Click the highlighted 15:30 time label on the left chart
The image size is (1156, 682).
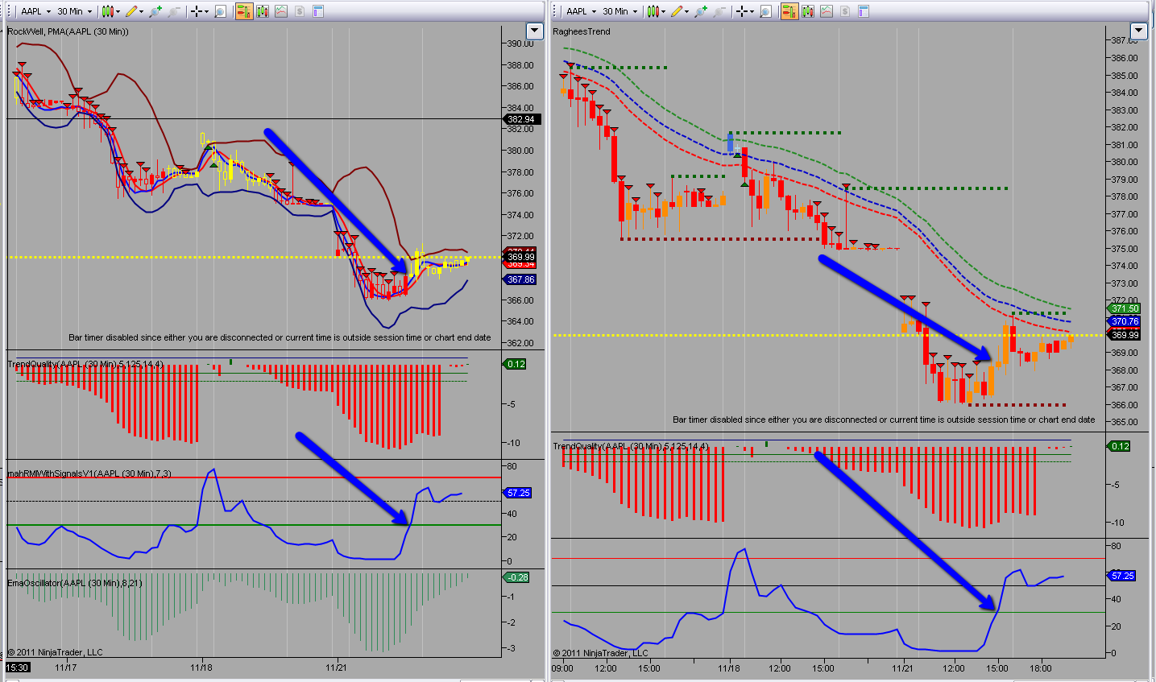(x=18, y=668)
